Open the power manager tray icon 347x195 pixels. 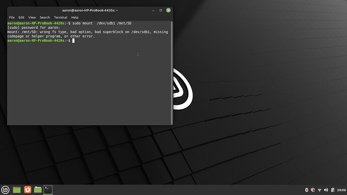click(332, 190)
